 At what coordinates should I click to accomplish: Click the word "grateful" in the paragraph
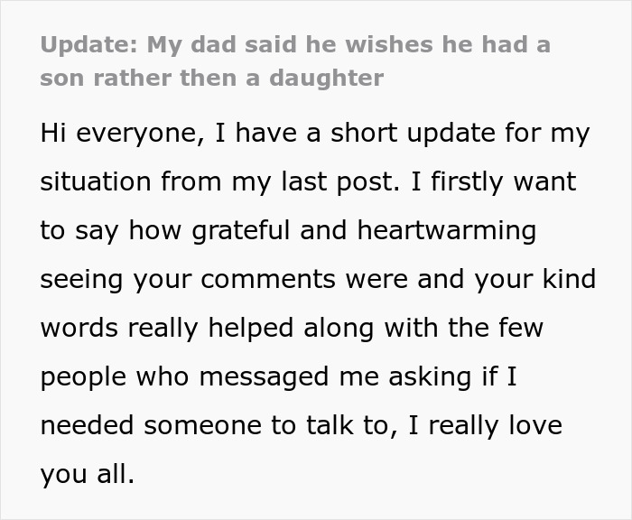241,230
